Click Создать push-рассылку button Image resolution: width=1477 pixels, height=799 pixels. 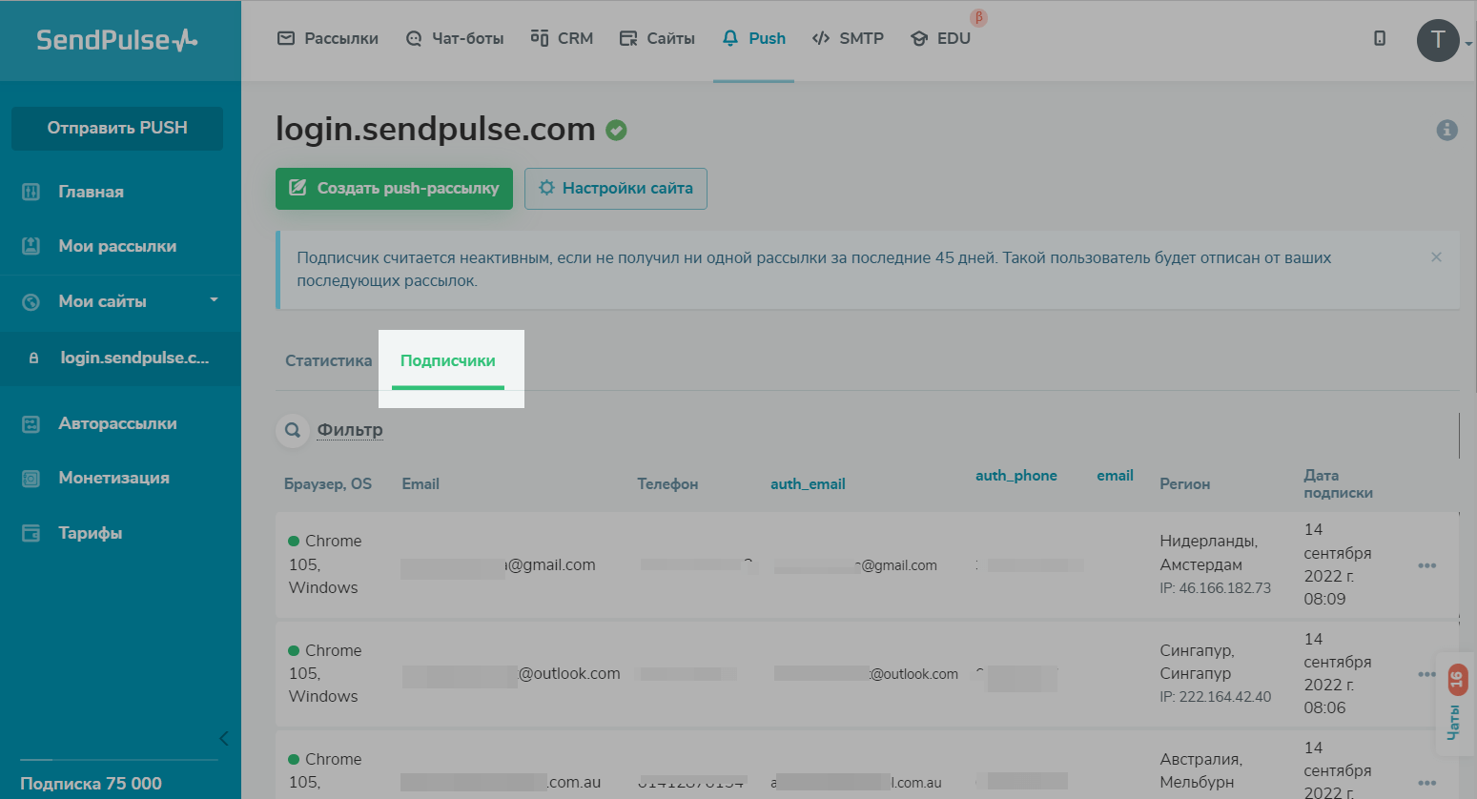coord(394,189)
